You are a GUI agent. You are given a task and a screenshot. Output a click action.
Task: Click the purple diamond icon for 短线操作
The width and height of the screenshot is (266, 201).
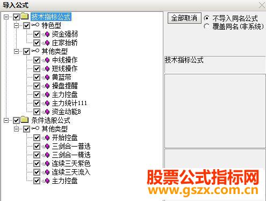click(47, 68)
